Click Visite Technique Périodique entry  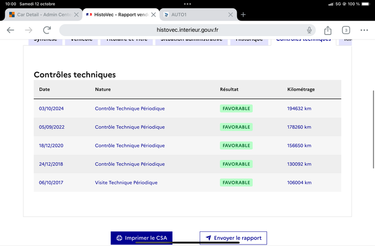click(x=126, y=183)
